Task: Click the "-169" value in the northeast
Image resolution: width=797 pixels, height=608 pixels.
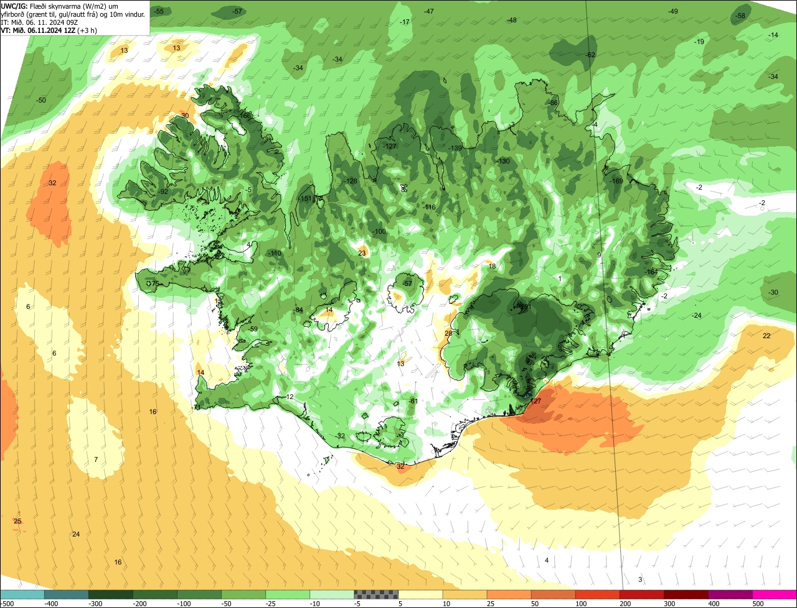Action: pos(617,181)
